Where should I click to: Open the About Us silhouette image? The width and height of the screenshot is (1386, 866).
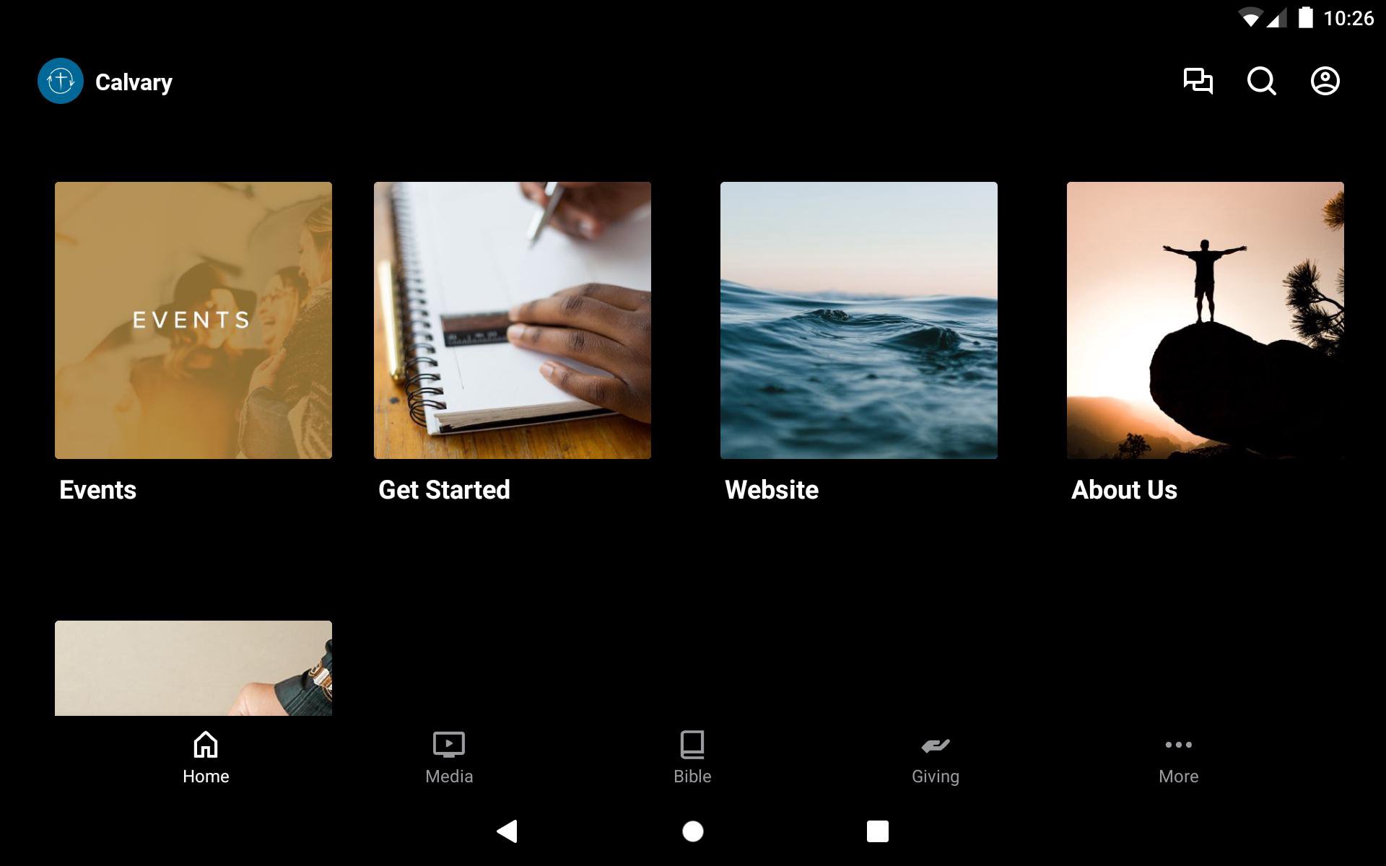pos(1206,320)
